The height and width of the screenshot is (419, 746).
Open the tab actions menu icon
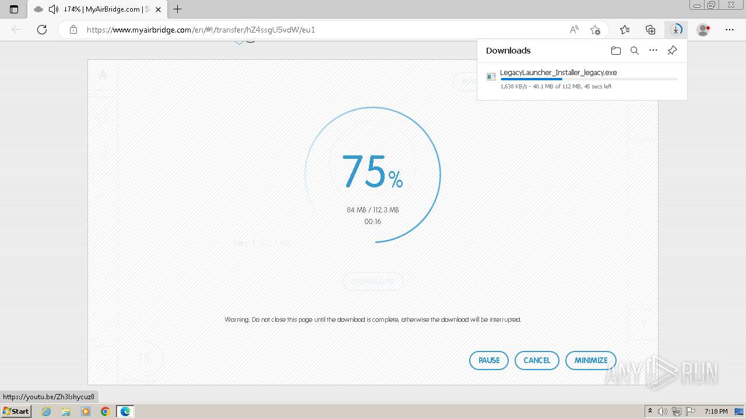14,9
